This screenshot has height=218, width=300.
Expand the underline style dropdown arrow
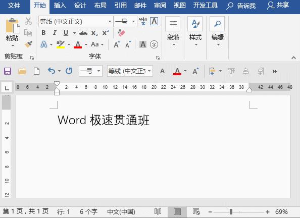74,33
